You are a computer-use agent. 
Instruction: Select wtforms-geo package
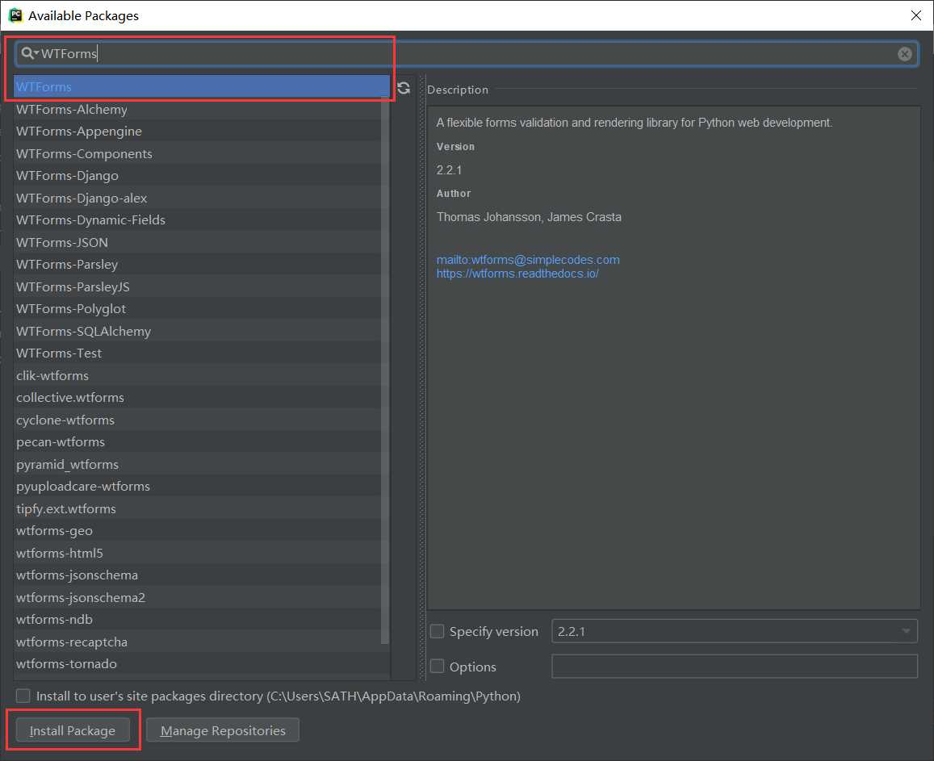[x=197, y=530]
